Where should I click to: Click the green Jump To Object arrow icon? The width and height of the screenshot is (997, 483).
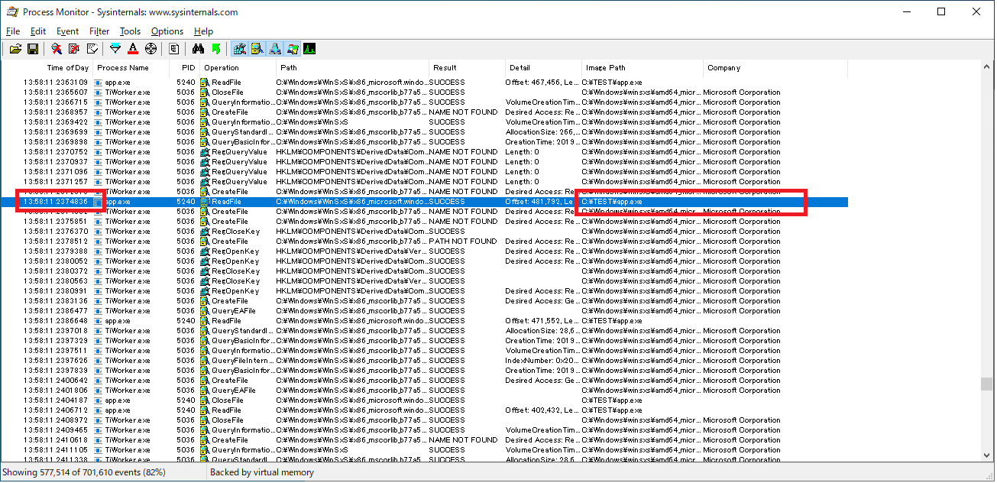click(x=215, y=49)
